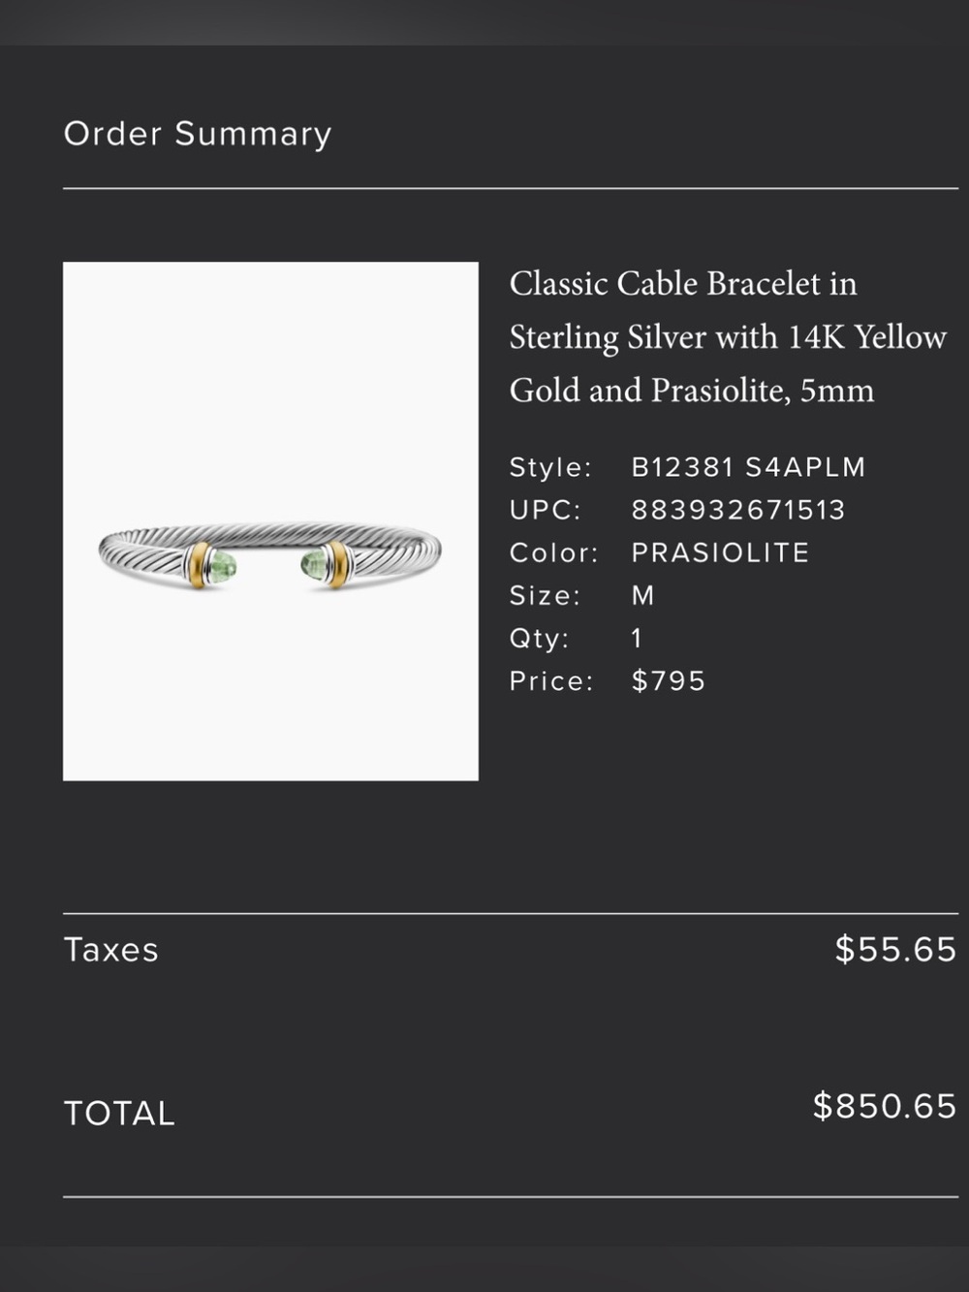Select the style number B12381 S4APLM
969x1292 pixels.
748,467
